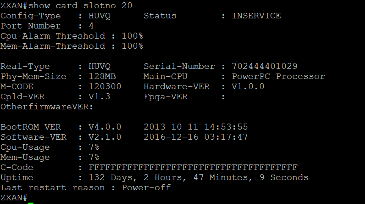The height and width of the screenshot is (204, 365).
Task: Click the software date 2016-12-16 03:17:47
Action: click(196, 137)
